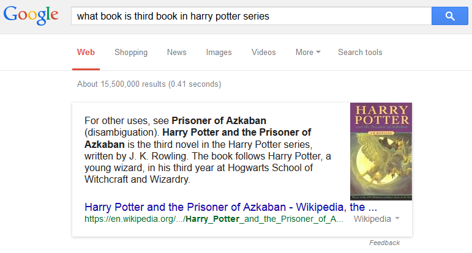The height and width of the screenshot is (253, 472).
Task: Open the Videos results tab
Action: click(x=264, y=52)
